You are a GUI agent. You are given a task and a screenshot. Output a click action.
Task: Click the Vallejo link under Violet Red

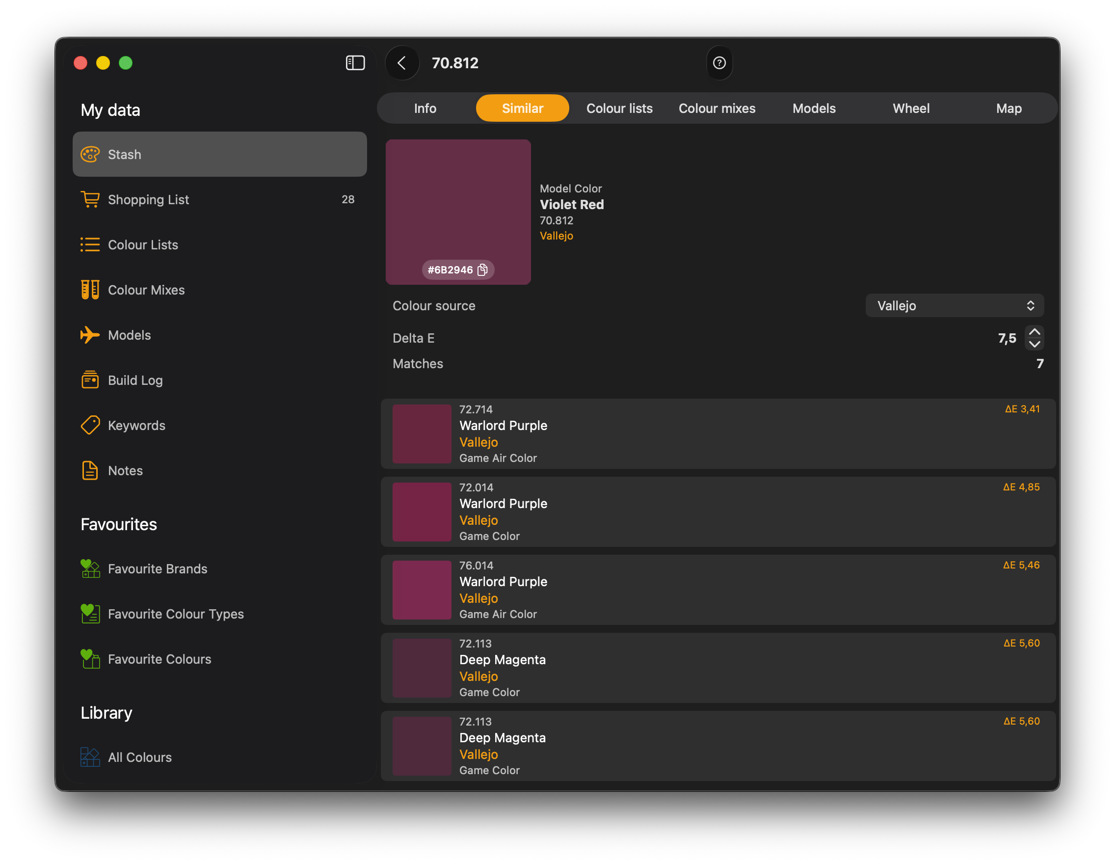click(556, 236)
